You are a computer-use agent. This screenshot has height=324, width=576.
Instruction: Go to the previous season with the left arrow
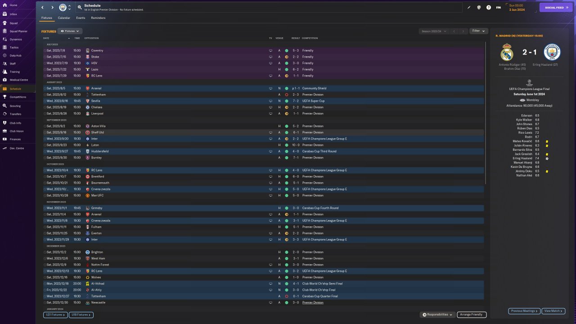tap(454, 31)
